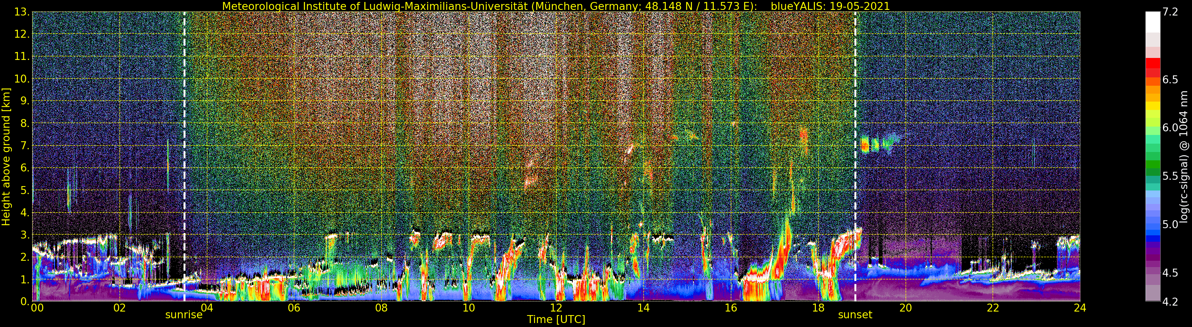Click the '3.' height axis tick label

click(x=25, y=235)
